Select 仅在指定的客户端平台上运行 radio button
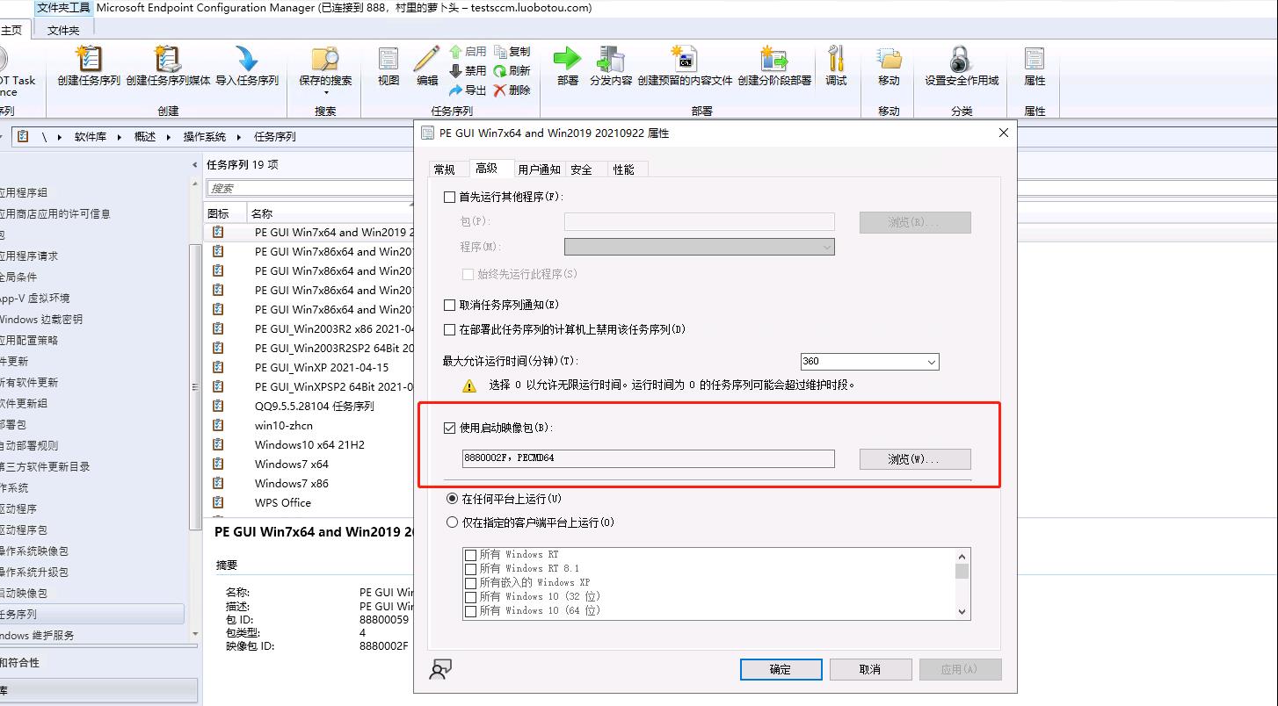The image size is (1278, 706). click(x=452, y=522)
